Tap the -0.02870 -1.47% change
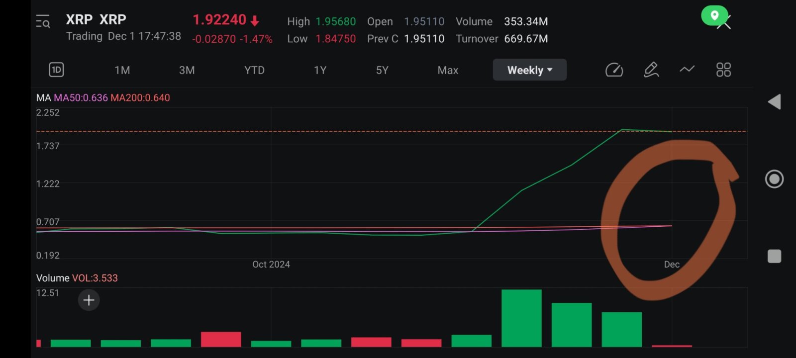The height and width of the screenshot is (358, 796). (x=232, y=39)
